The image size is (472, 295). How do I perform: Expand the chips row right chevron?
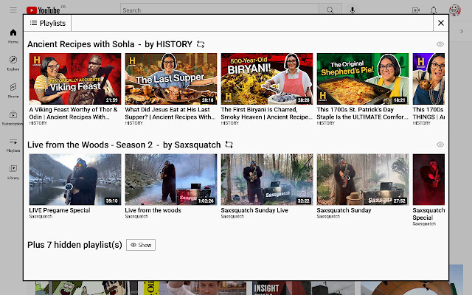pyautogui.click(x=462, y=31)
